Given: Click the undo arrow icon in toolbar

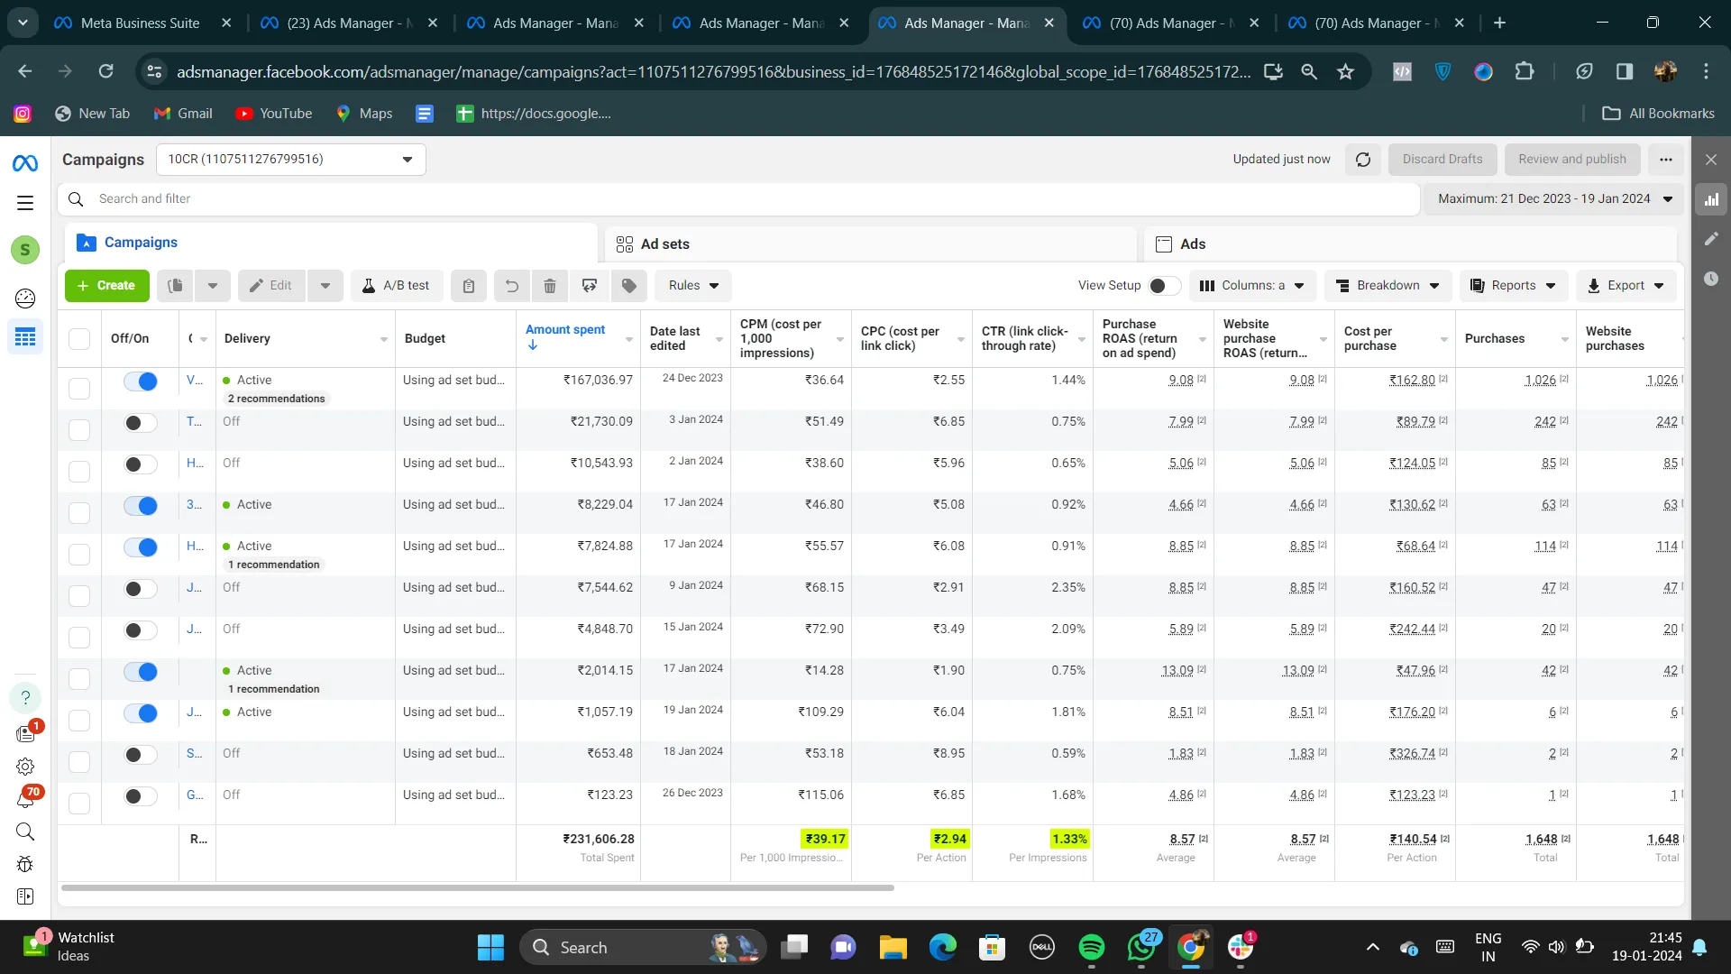Looking at the screenshot, I should (x=511, y=286).
